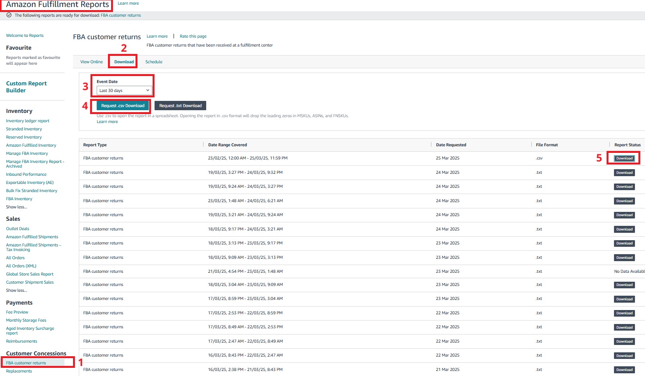
Task: Open Aged Inventory Surcharge report
Action: [30, 331]
